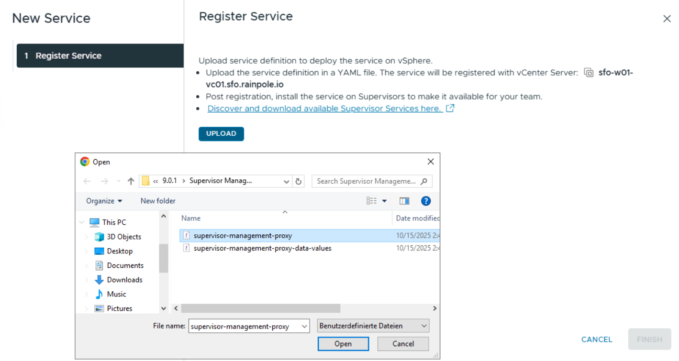Click the Up folder arrow icon
Image resolution: width=679 pixels, height=361 pixels.
click(x=131, y=181)
